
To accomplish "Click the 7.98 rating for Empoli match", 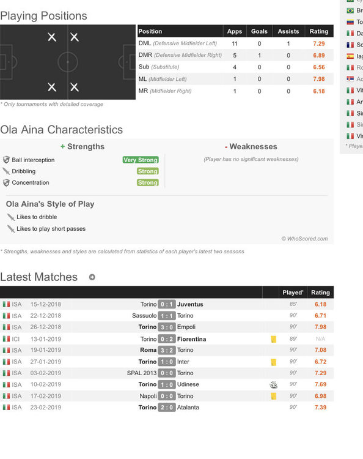I will coord(320,327).
